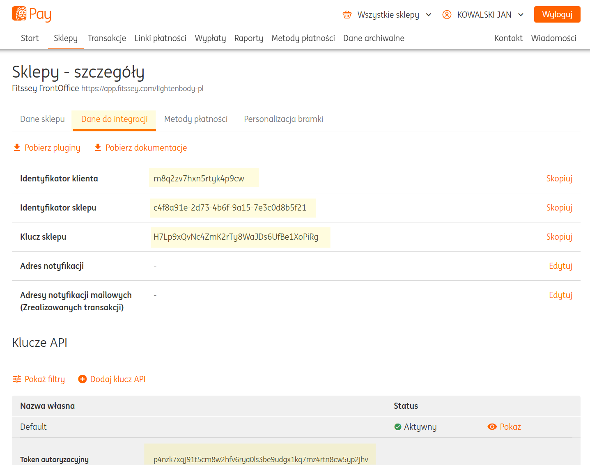Click Pokaż for the Default key
This screenshot has width=590, height=465.
(510, 427)
